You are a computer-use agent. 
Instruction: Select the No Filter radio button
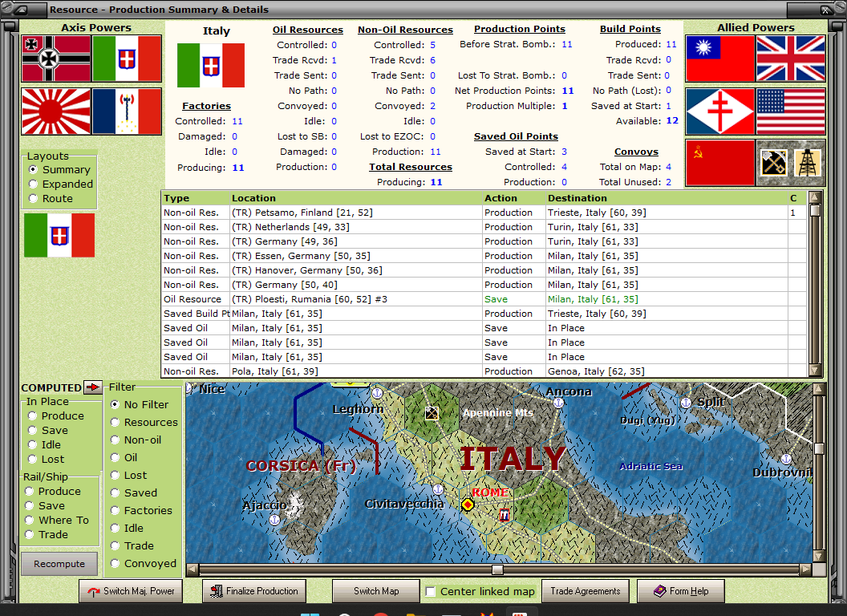tap(115, 404)
